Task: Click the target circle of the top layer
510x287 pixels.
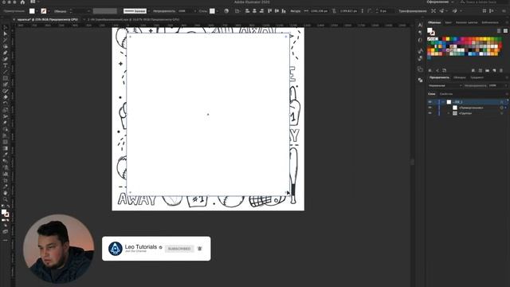Action: click(502, 102)
